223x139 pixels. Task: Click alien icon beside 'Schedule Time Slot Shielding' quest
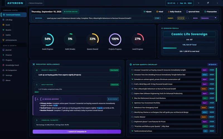coord(132,75)
